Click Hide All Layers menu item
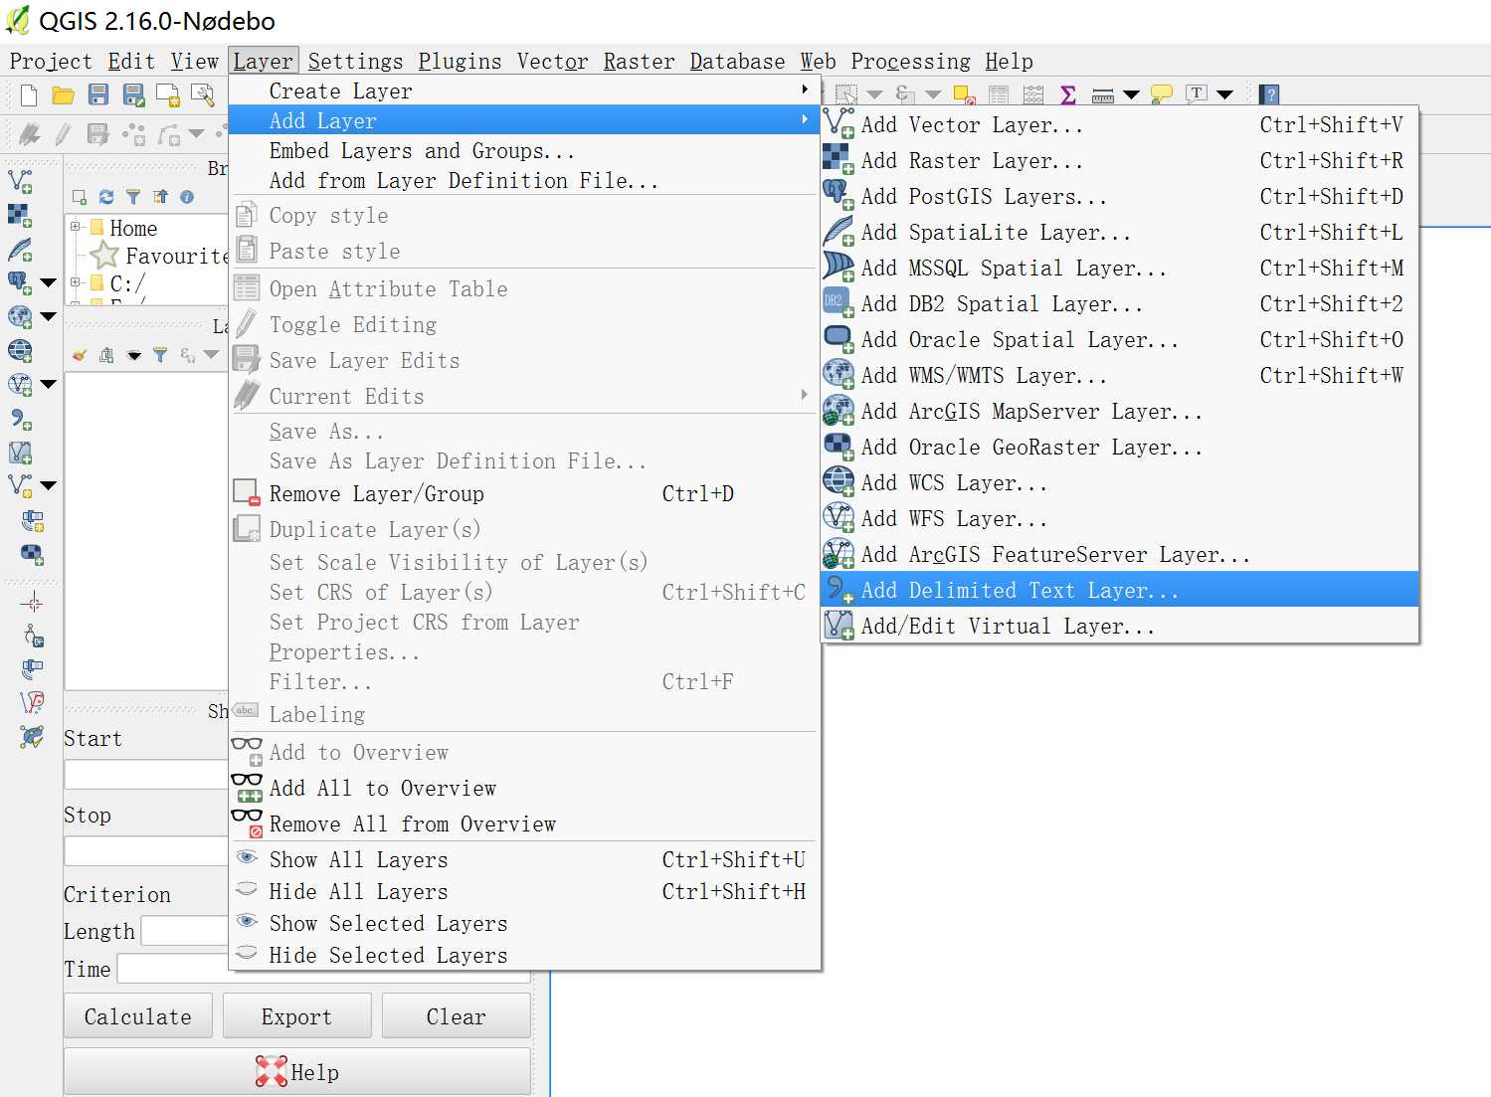The height and width of the screenshot is (1097, 1491). coord(523,891)
